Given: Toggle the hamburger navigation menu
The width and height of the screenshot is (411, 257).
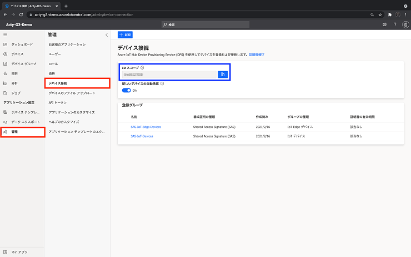Looking at the screenshot, I should [5, 35].
